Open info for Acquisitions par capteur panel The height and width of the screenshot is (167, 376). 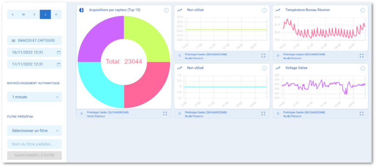pos(166,10)
